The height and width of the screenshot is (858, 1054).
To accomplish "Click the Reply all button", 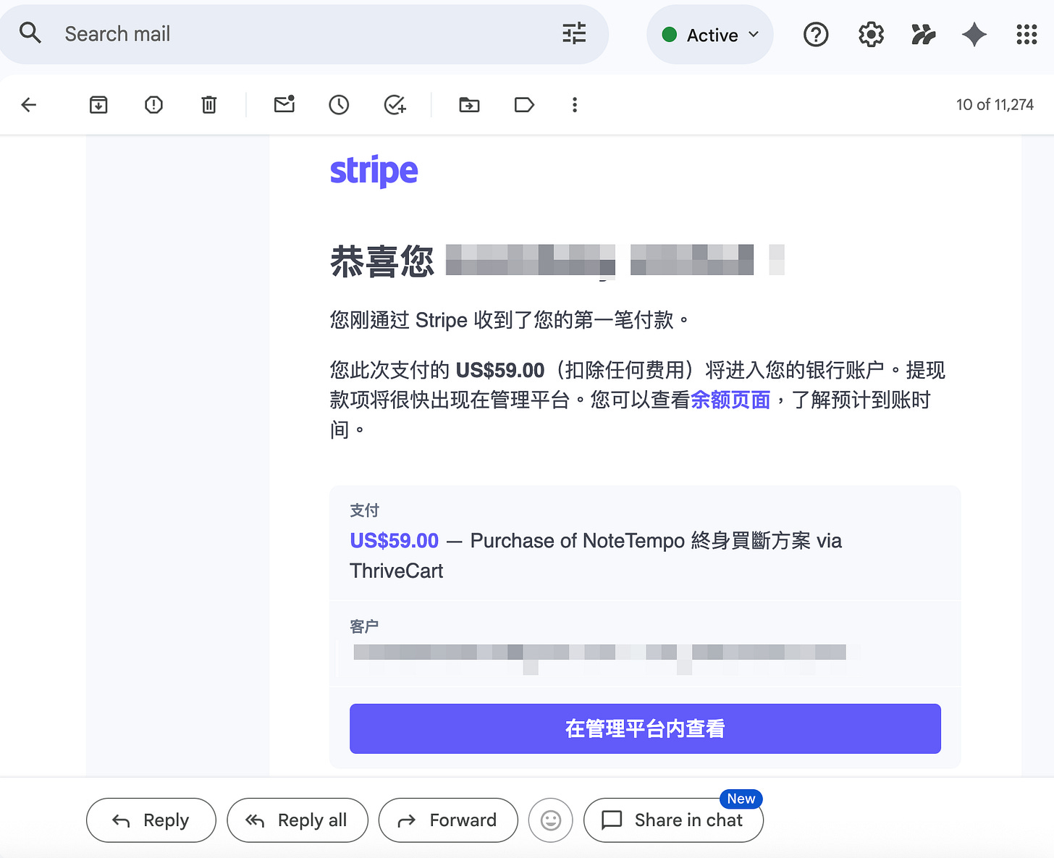I will point(298,820).
